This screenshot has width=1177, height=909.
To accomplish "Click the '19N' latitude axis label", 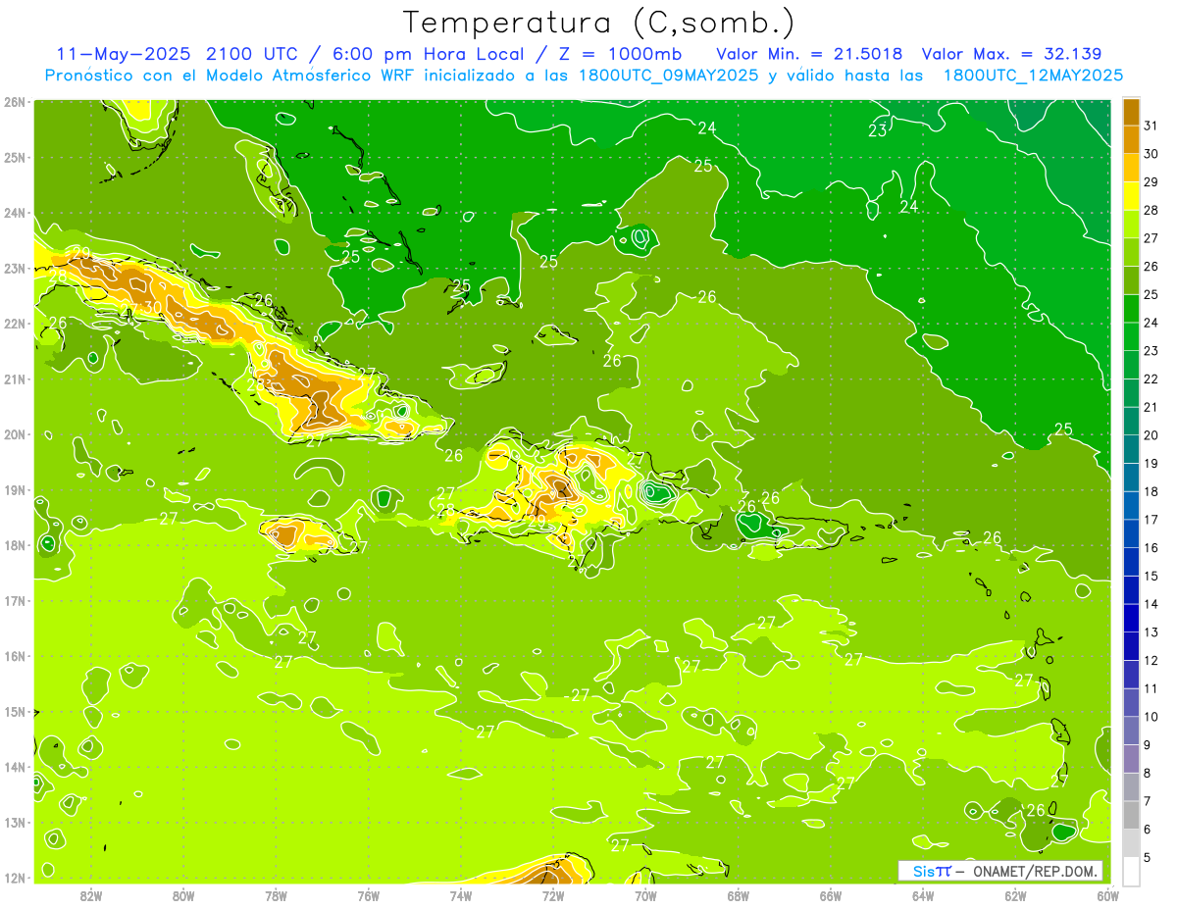I will 15,489.
